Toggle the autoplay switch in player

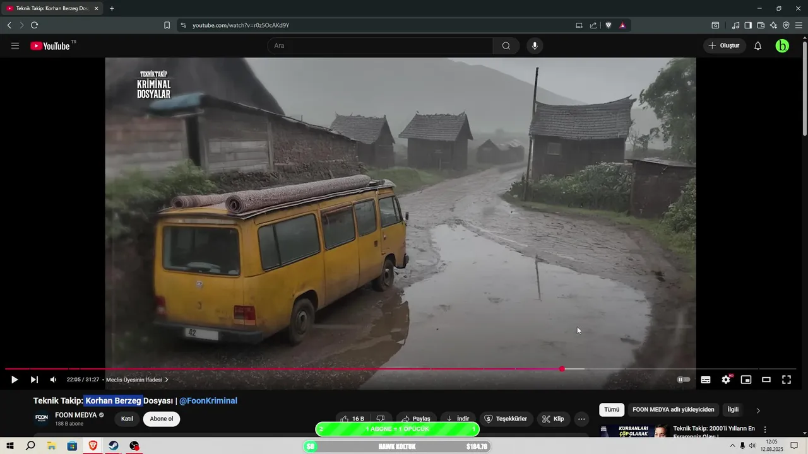[684, 380]
